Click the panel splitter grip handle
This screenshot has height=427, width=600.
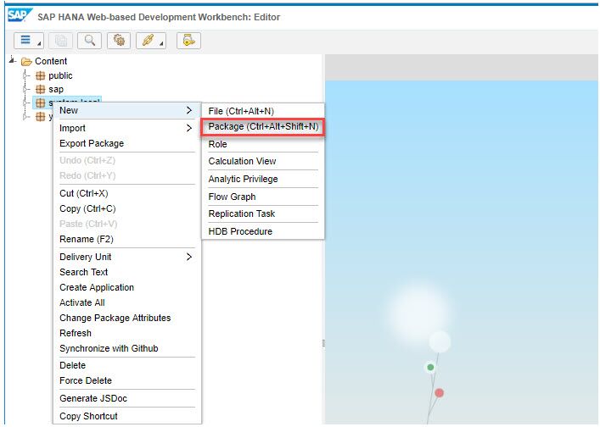[323, 343]
